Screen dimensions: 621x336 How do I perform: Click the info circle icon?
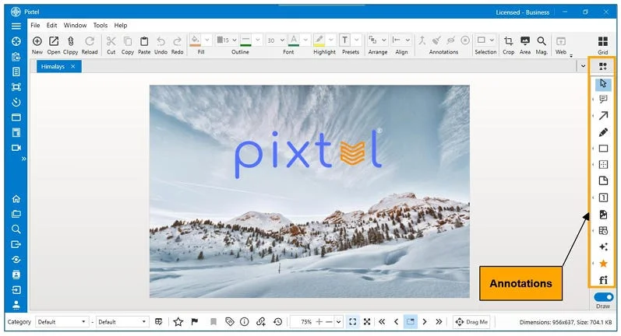245,322
